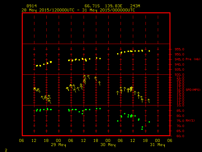Click the 14.0 wind speed tick label

pos(180,95)
